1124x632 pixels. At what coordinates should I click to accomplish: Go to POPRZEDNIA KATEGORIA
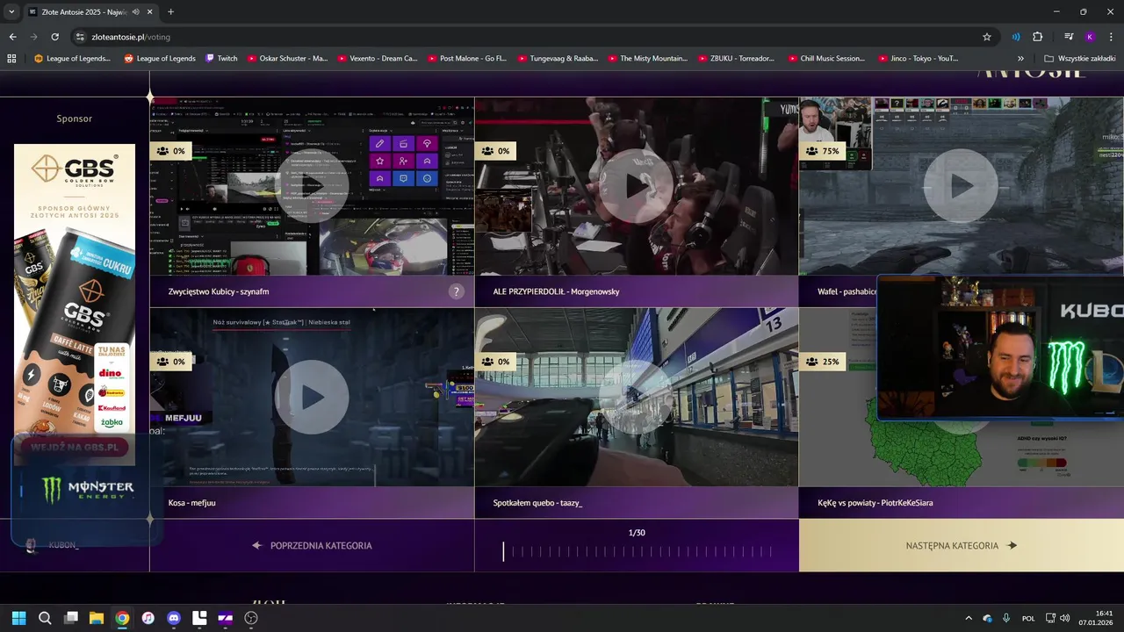point(312,545)
